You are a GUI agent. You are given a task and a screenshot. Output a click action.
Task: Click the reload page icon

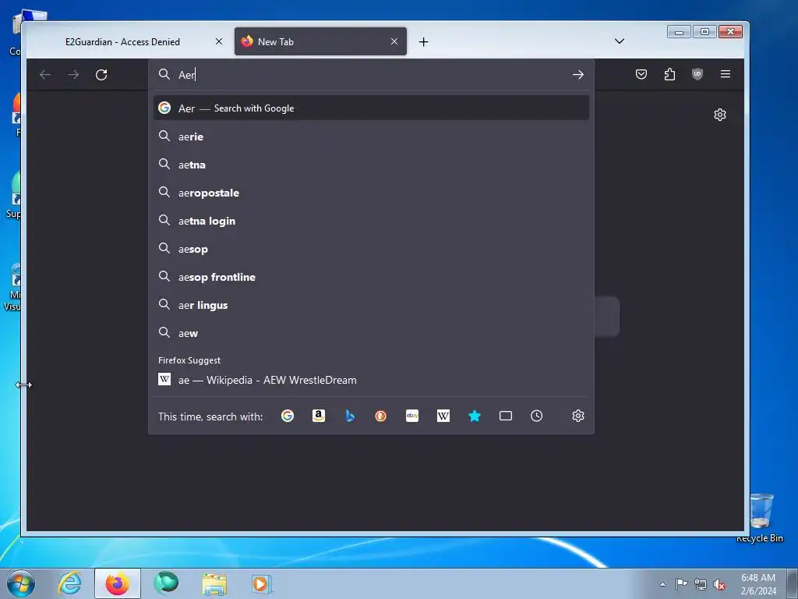tap(101, 75)
